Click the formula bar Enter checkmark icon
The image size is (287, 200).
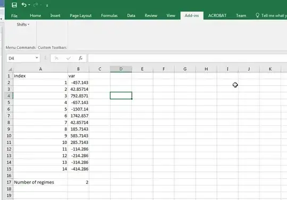click(x=69, y=58)
